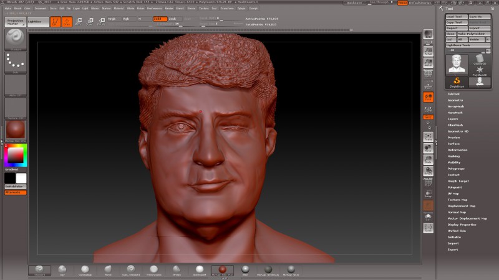Toggle orange XYZ rotation button

pos(429,117)
